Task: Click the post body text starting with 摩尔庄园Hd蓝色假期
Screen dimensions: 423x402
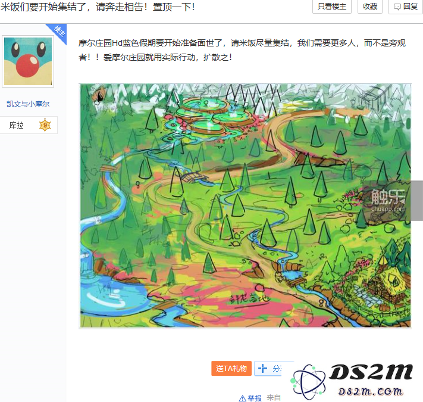Action: pyautogui.click(x=242, y=50)
